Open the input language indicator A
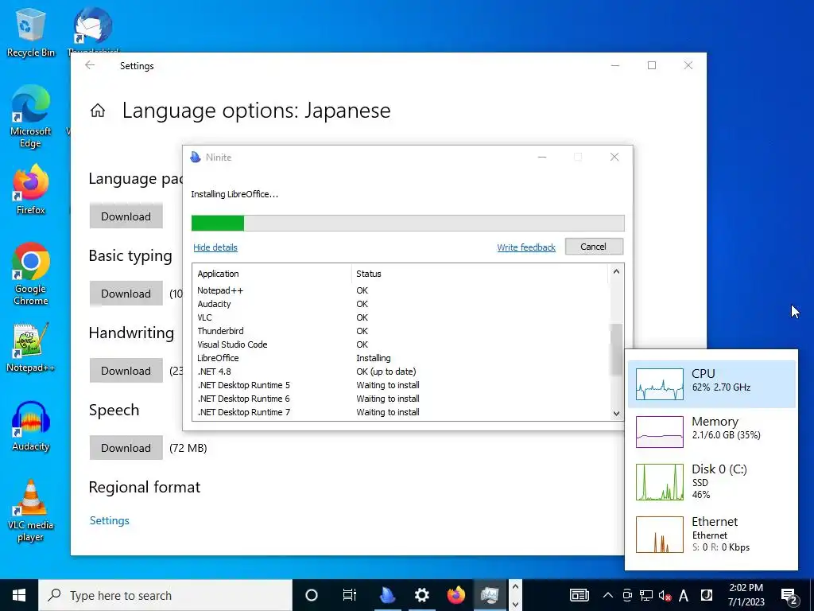The width and height of the screenshot is (814, 611). coord(684,595)
